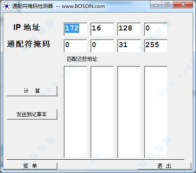Image resolution: width=196 pixels, height=173 pixels.
Task: Click the third matching addresses result list
Action: 129,112
